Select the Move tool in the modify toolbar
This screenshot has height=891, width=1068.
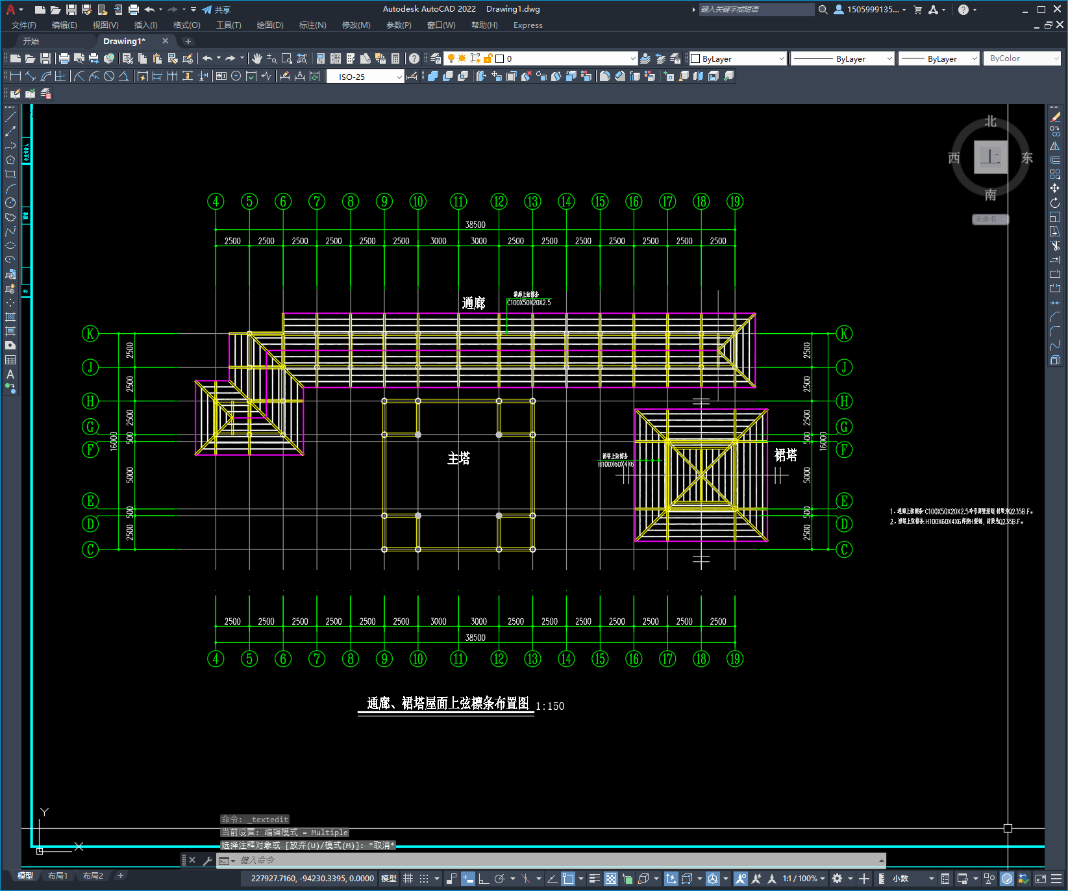coord(1055,188)
